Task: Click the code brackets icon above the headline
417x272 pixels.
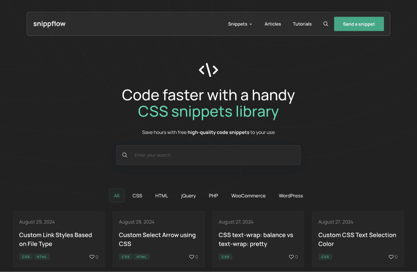Action: pyautogui.click(x=208, y=70)
